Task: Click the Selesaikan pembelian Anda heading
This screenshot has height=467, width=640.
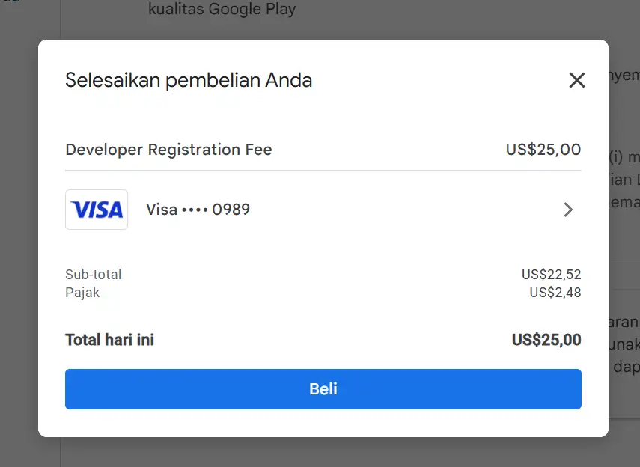Action: click(x=189, y=80)
